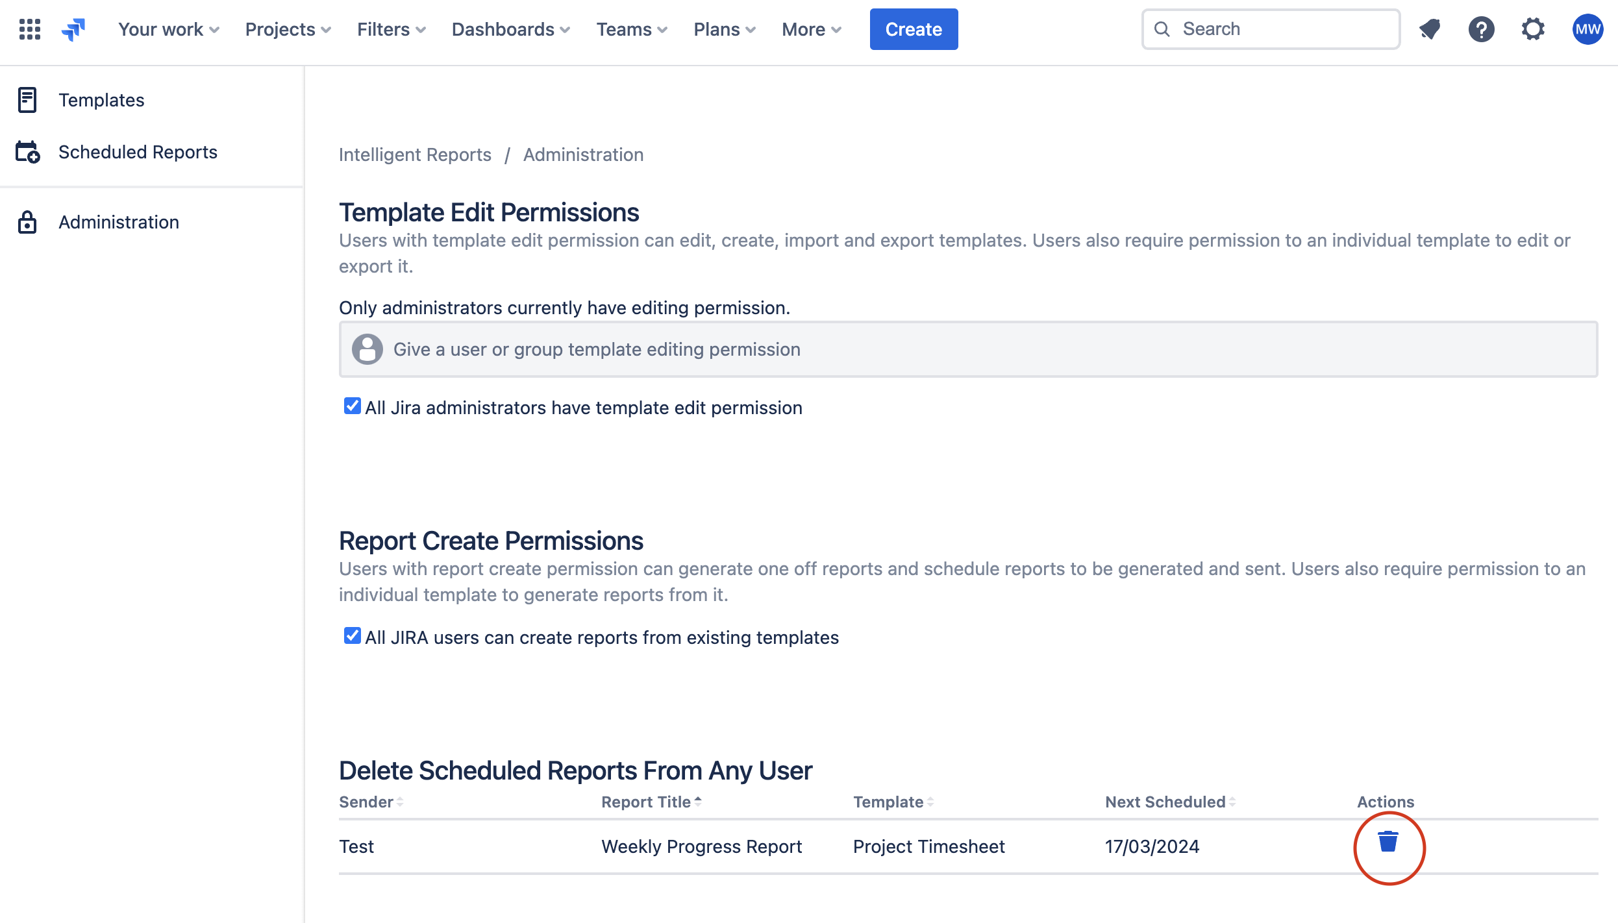Viewport: 1618px width, 923px height.
Task: Open notifications bell
Action: coord(1429,29)
